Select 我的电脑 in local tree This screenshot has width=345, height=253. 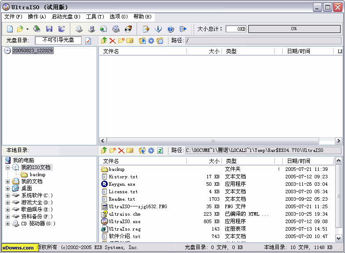click(x=23, y=160)
